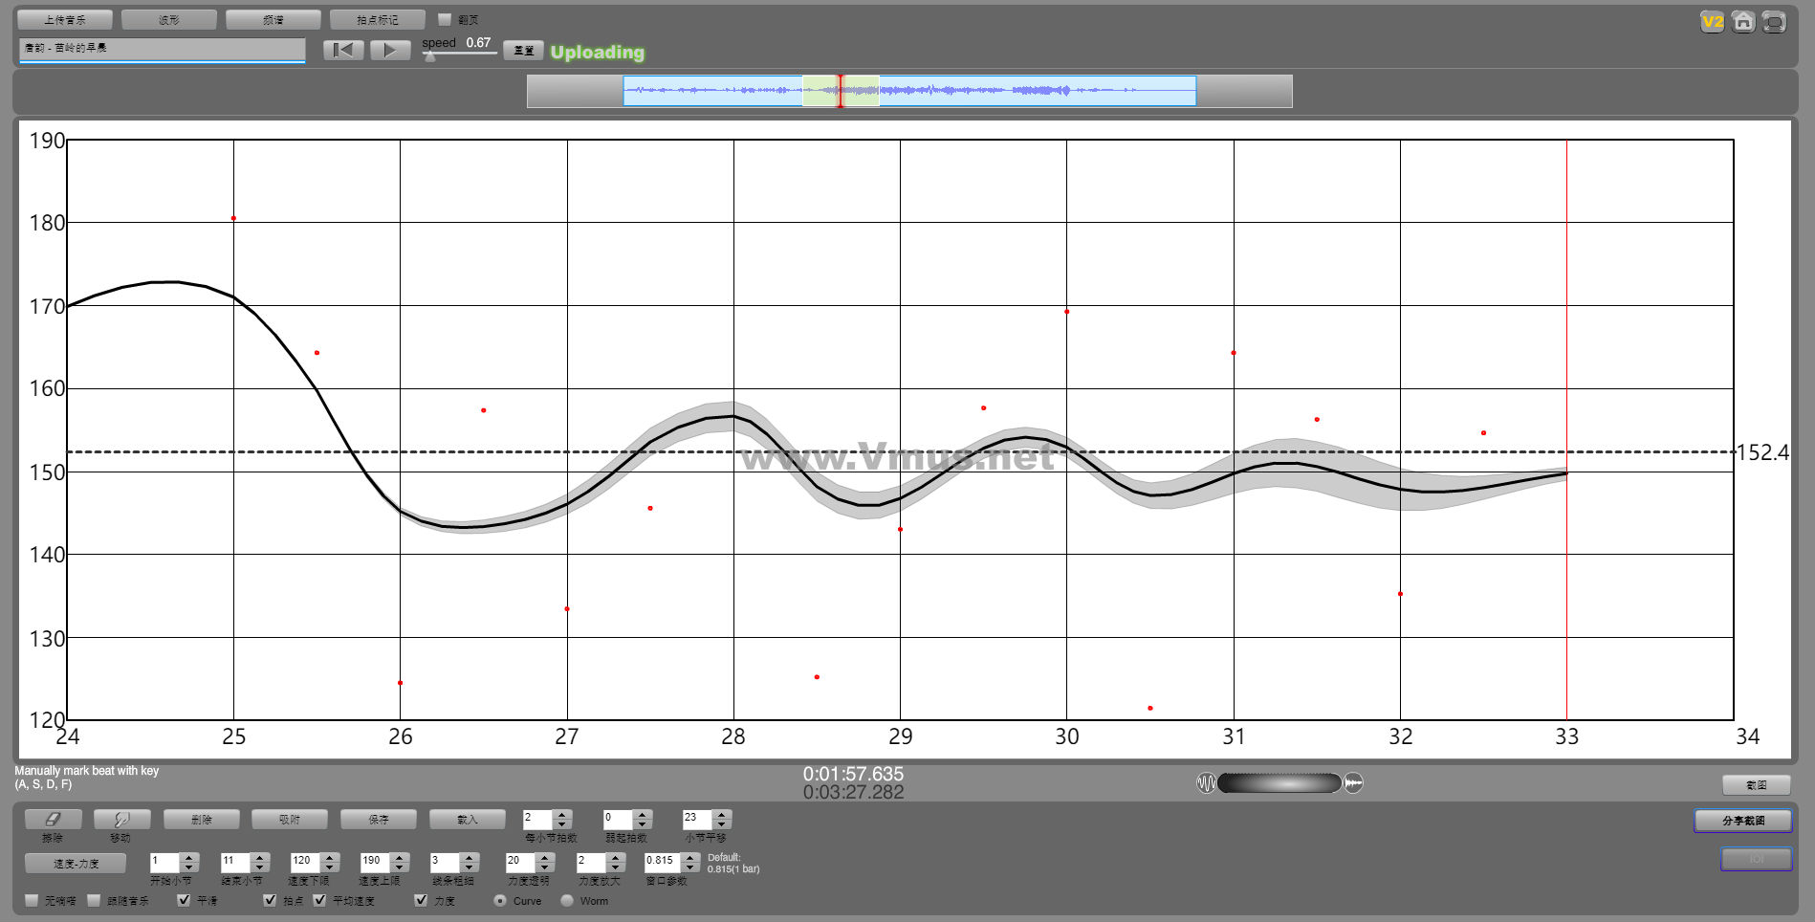Select the Worm radio button

point(567,900)
